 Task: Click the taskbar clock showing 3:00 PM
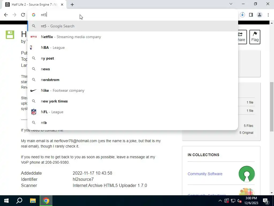pos(251,201)
